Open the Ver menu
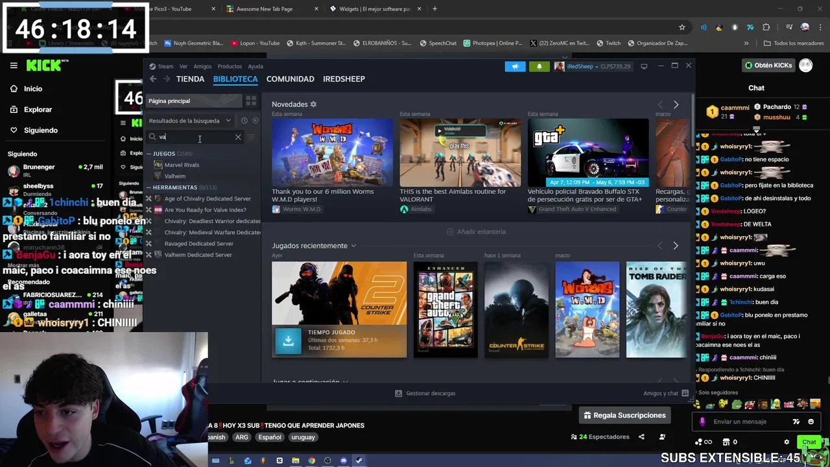The height and width of the screenshot is (467, 830). click(x=184, y=66)
